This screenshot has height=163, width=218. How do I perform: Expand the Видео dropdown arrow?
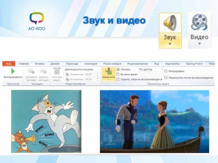coord(199,44)
